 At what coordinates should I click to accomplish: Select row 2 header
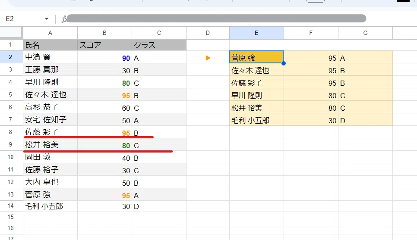pos(11,57)
